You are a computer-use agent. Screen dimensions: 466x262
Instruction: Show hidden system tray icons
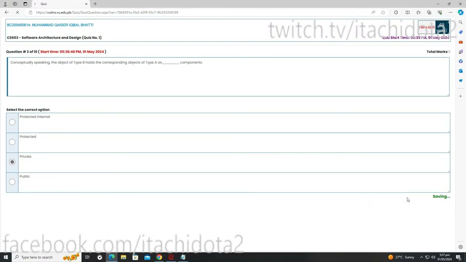tap(422, 257)
